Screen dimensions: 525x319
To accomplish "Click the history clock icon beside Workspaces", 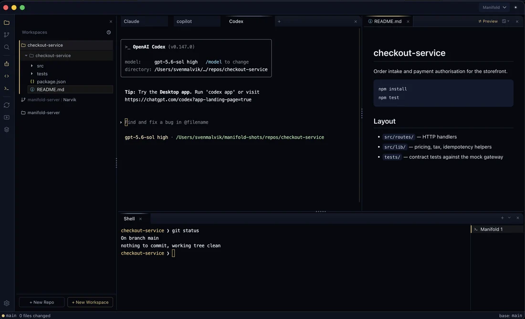I will (x=109, y=32).
